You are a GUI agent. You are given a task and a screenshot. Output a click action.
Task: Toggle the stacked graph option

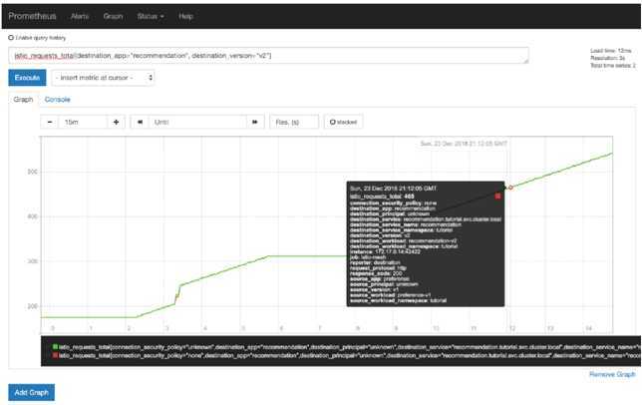tap(343, 122)
